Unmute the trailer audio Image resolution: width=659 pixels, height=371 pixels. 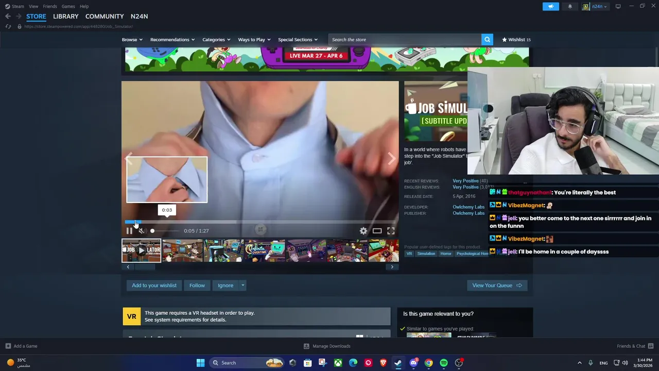click(142, 231)
